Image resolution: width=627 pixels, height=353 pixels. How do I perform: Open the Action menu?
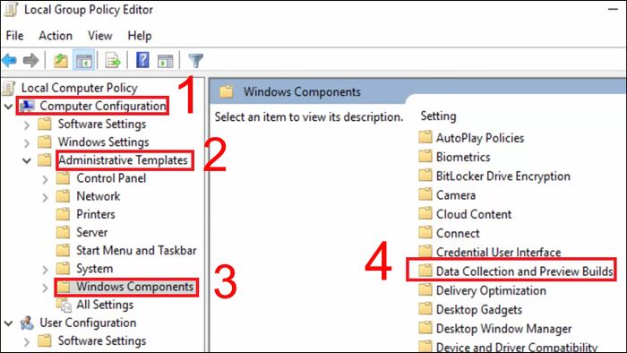click(56, 36)
